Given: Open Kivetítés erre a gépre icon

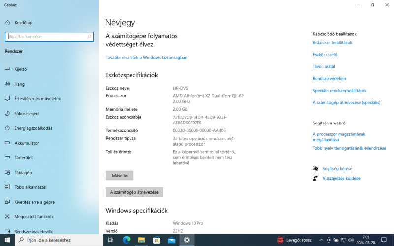Looking at the screenshot, I should [x=7, y=202].
